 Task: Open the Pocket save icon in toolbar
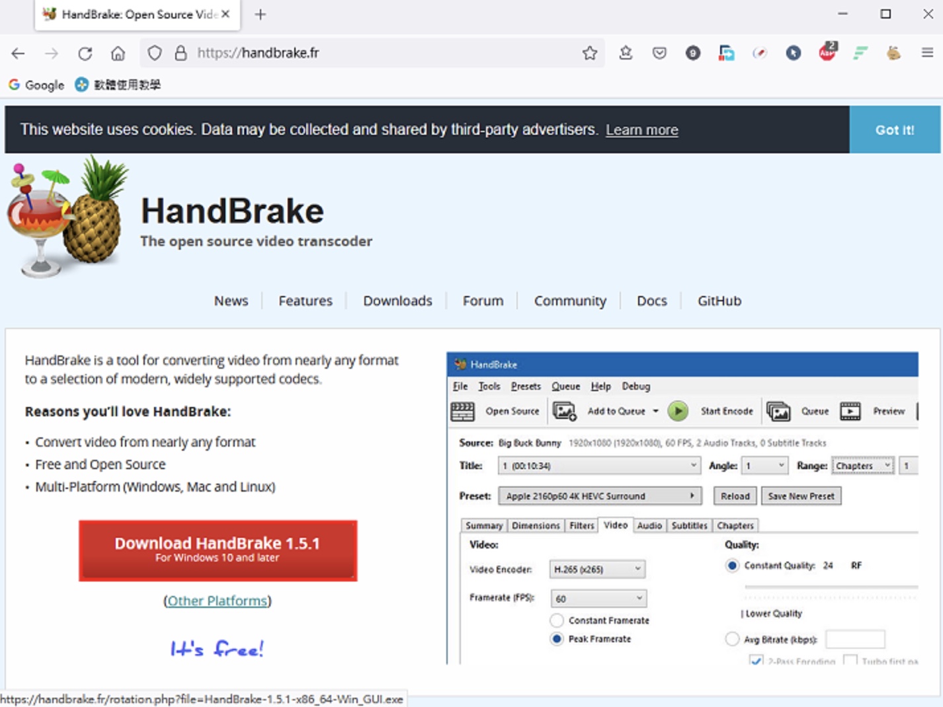pyautogui.click(x=659, y=53)
